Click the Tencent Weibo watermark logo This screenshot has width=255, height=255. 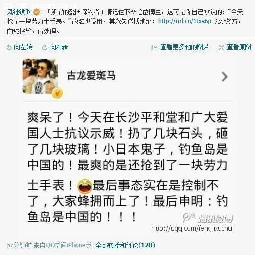(x=208, y=218)
